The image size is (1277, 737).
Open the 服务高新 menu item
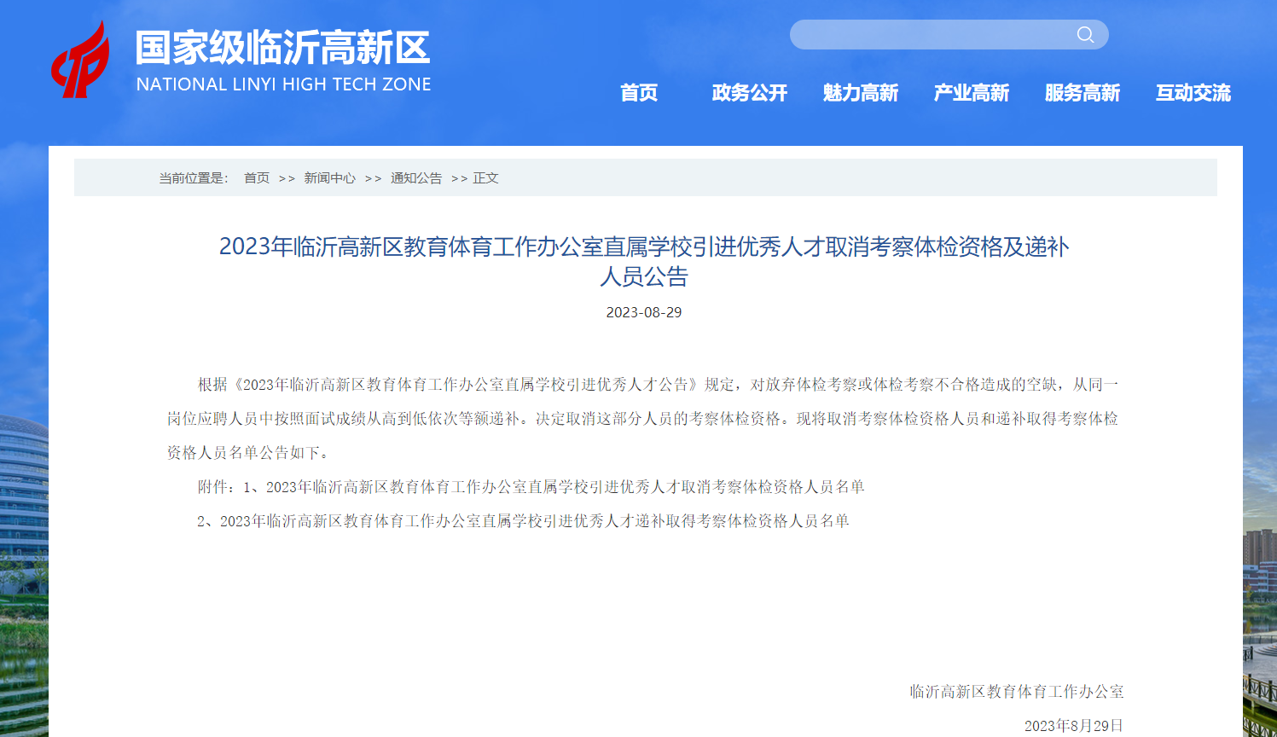point(1083,93)
